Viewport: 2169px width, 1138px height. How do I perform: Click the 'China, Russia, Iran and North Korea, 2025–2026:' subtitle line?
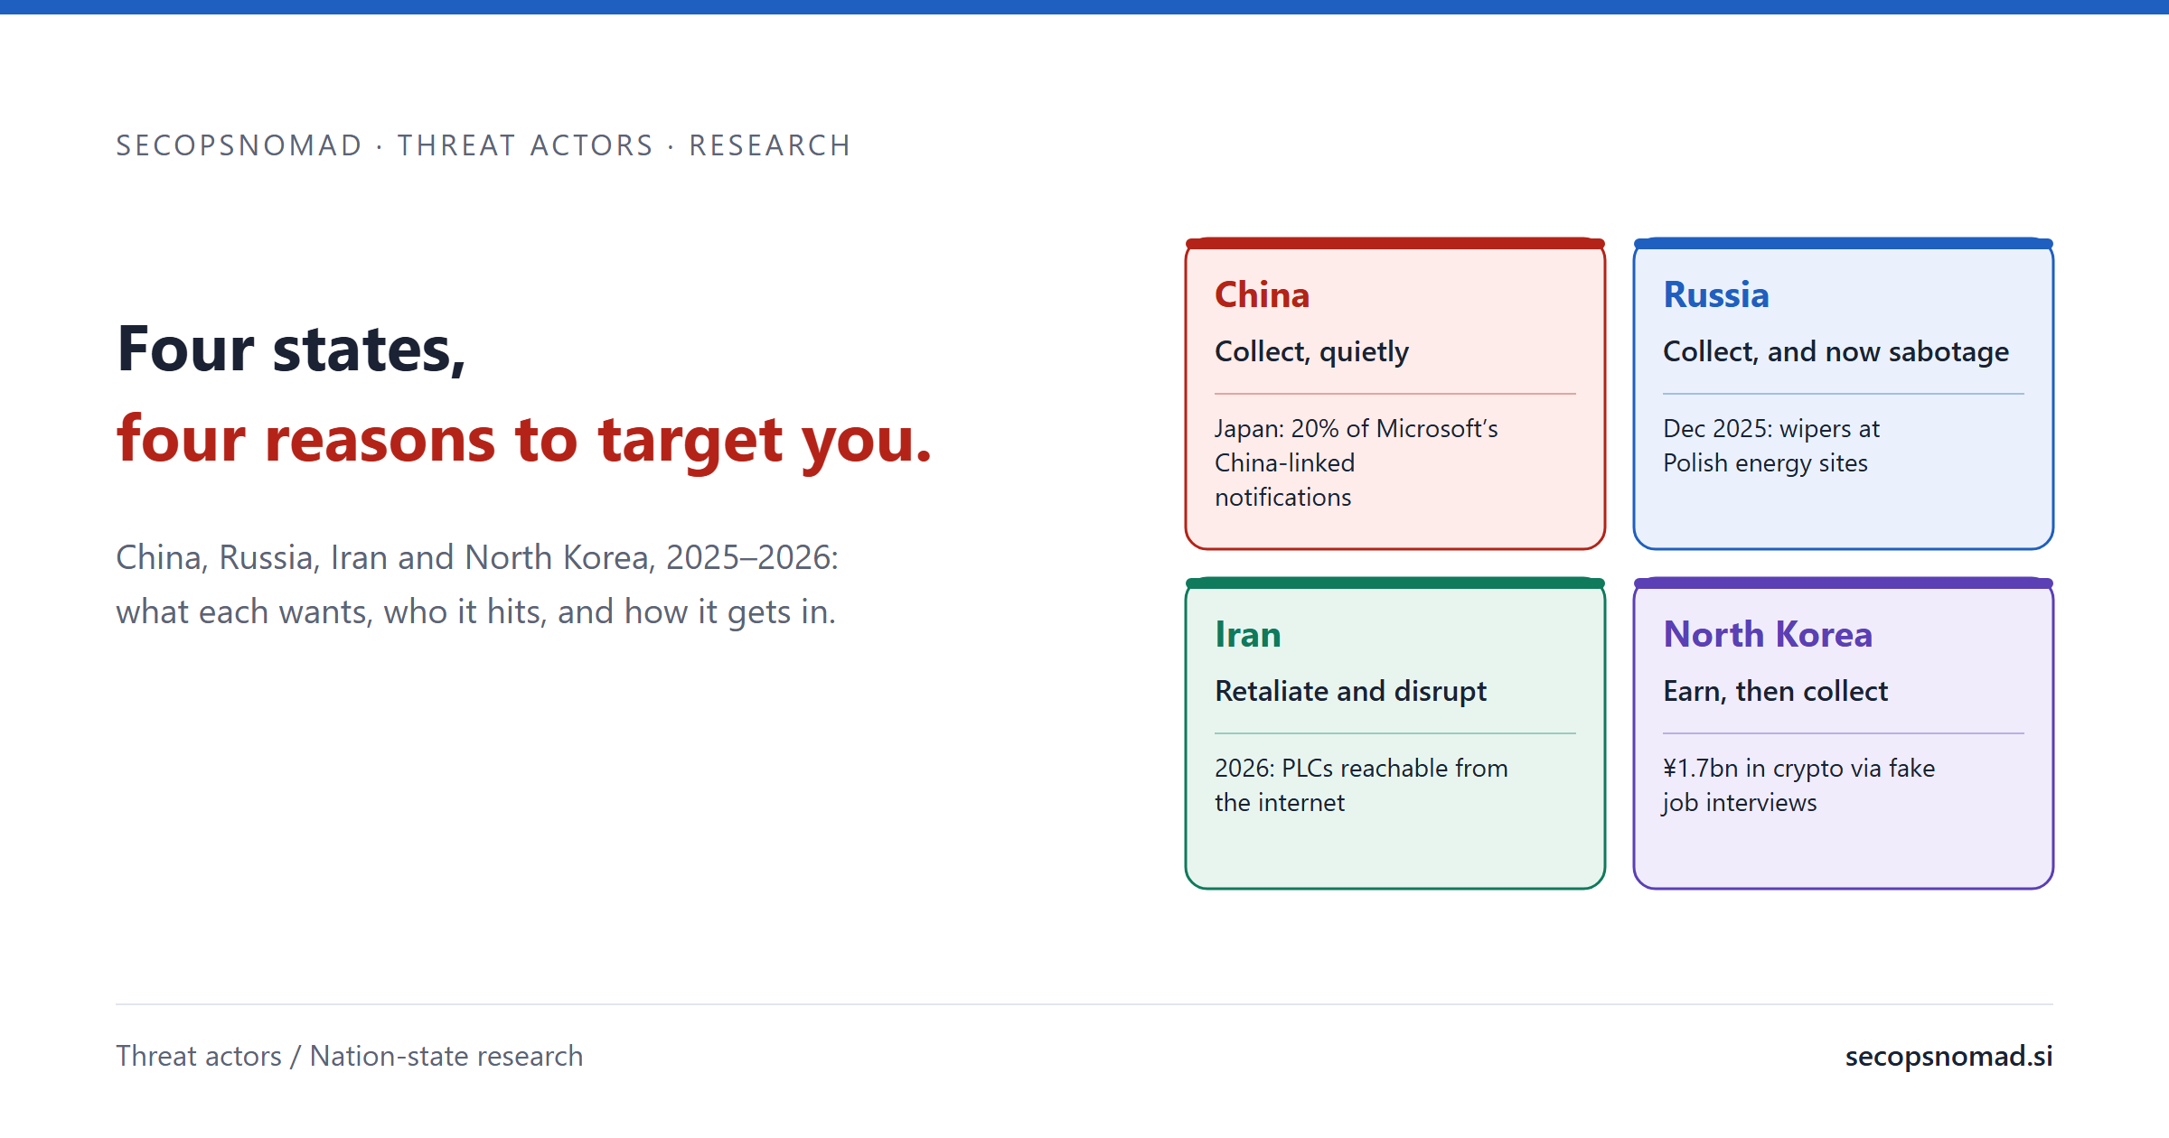pyautogui.click(x=477, y=558)
